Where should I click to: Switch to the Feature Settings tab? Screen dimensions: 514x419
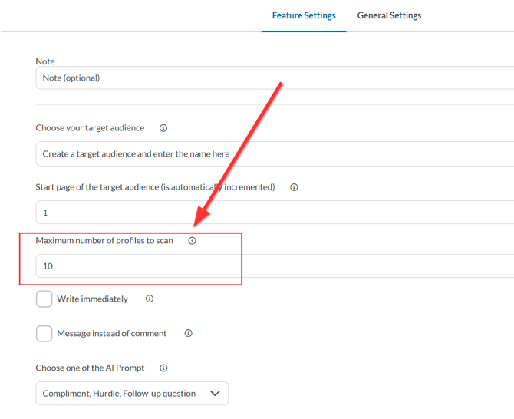click(304, 15)
